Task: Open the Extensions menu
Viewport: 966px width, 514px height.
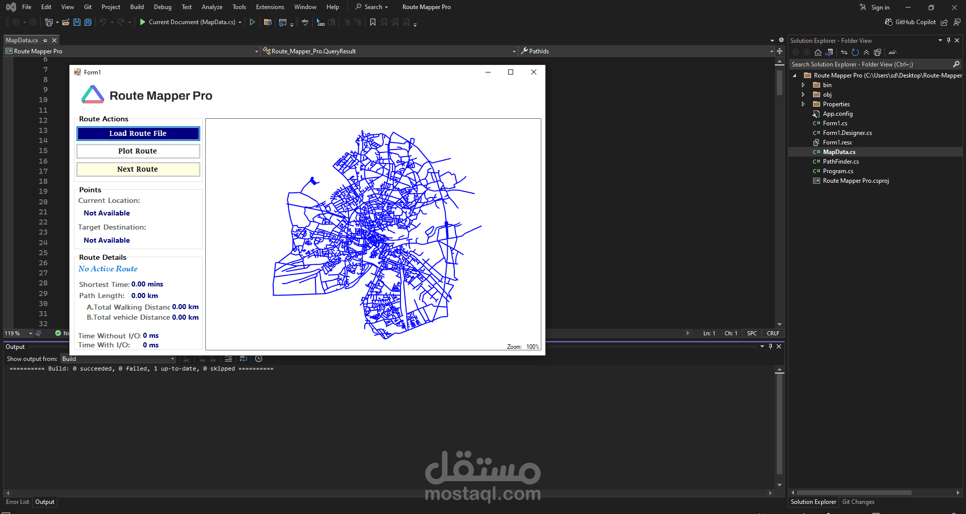Action: (270, 7)
